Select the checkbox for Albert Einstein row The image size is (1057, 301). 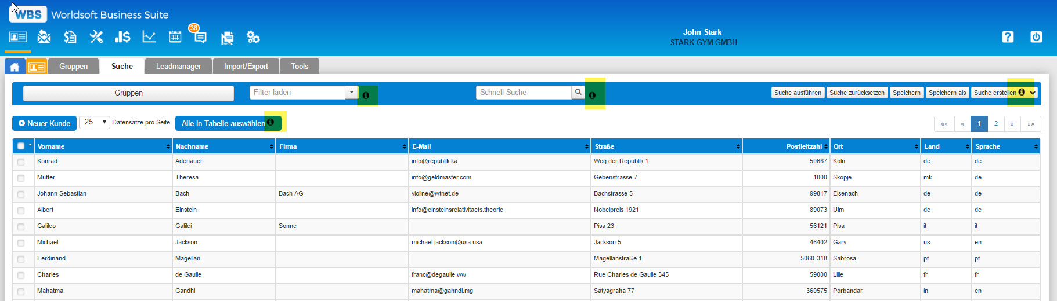pos(21,211)
